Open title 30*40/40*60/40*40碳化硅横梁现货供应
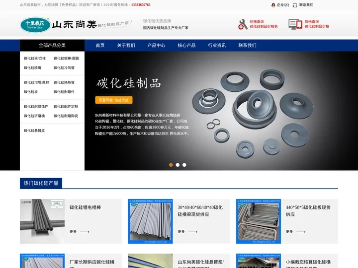The image size is (358, 268). click(200, 211)
